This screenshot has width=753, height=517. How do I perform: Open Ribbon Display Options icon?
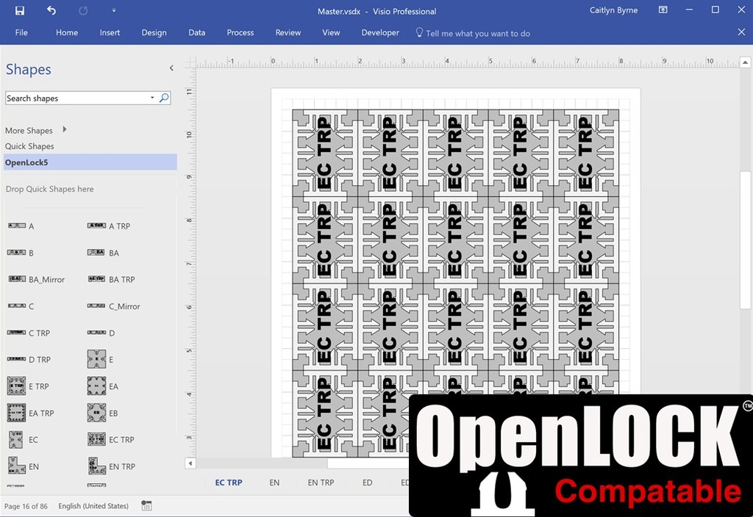[663, 10]
